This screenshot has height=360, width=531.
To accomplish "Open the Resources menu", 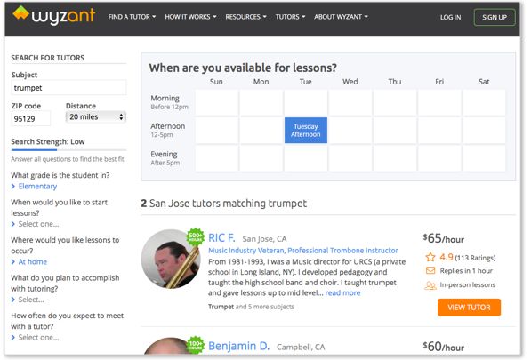I will 245,17.
